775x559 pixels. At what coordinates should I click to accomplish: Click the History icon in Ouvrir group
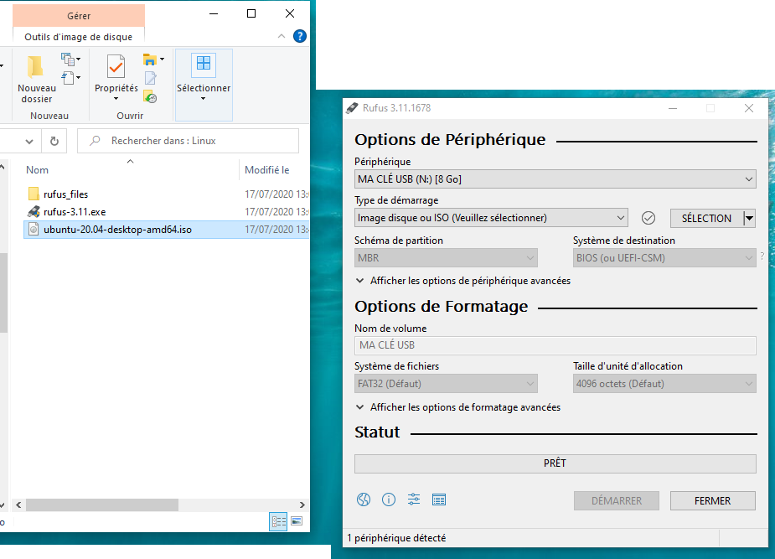(150, 96)
